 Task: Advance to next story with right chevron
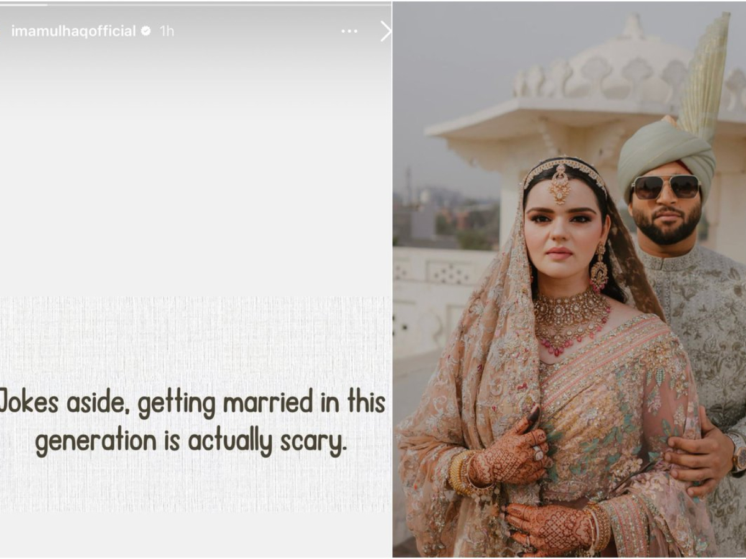[x=385, y=31]
